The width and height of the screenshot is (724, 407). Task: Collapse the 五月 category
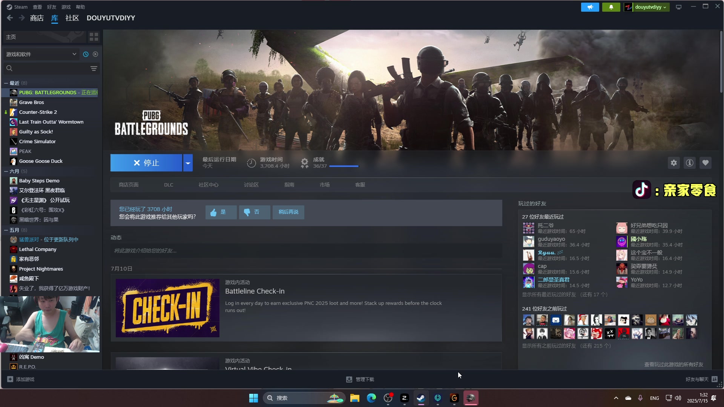[6, 230]
